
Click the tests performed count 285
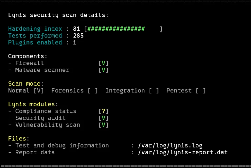click(78, 36)
